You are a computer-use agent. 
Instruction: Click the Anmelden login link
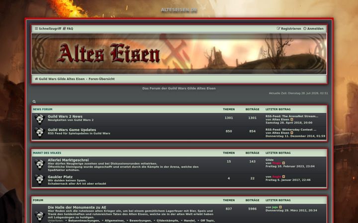313,29
